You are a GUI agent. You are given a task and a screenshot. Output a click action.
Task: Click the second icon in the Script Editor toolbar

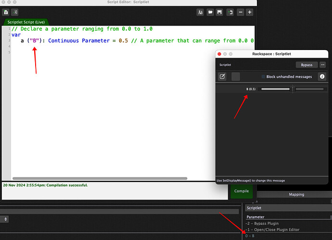click(15, 13)
